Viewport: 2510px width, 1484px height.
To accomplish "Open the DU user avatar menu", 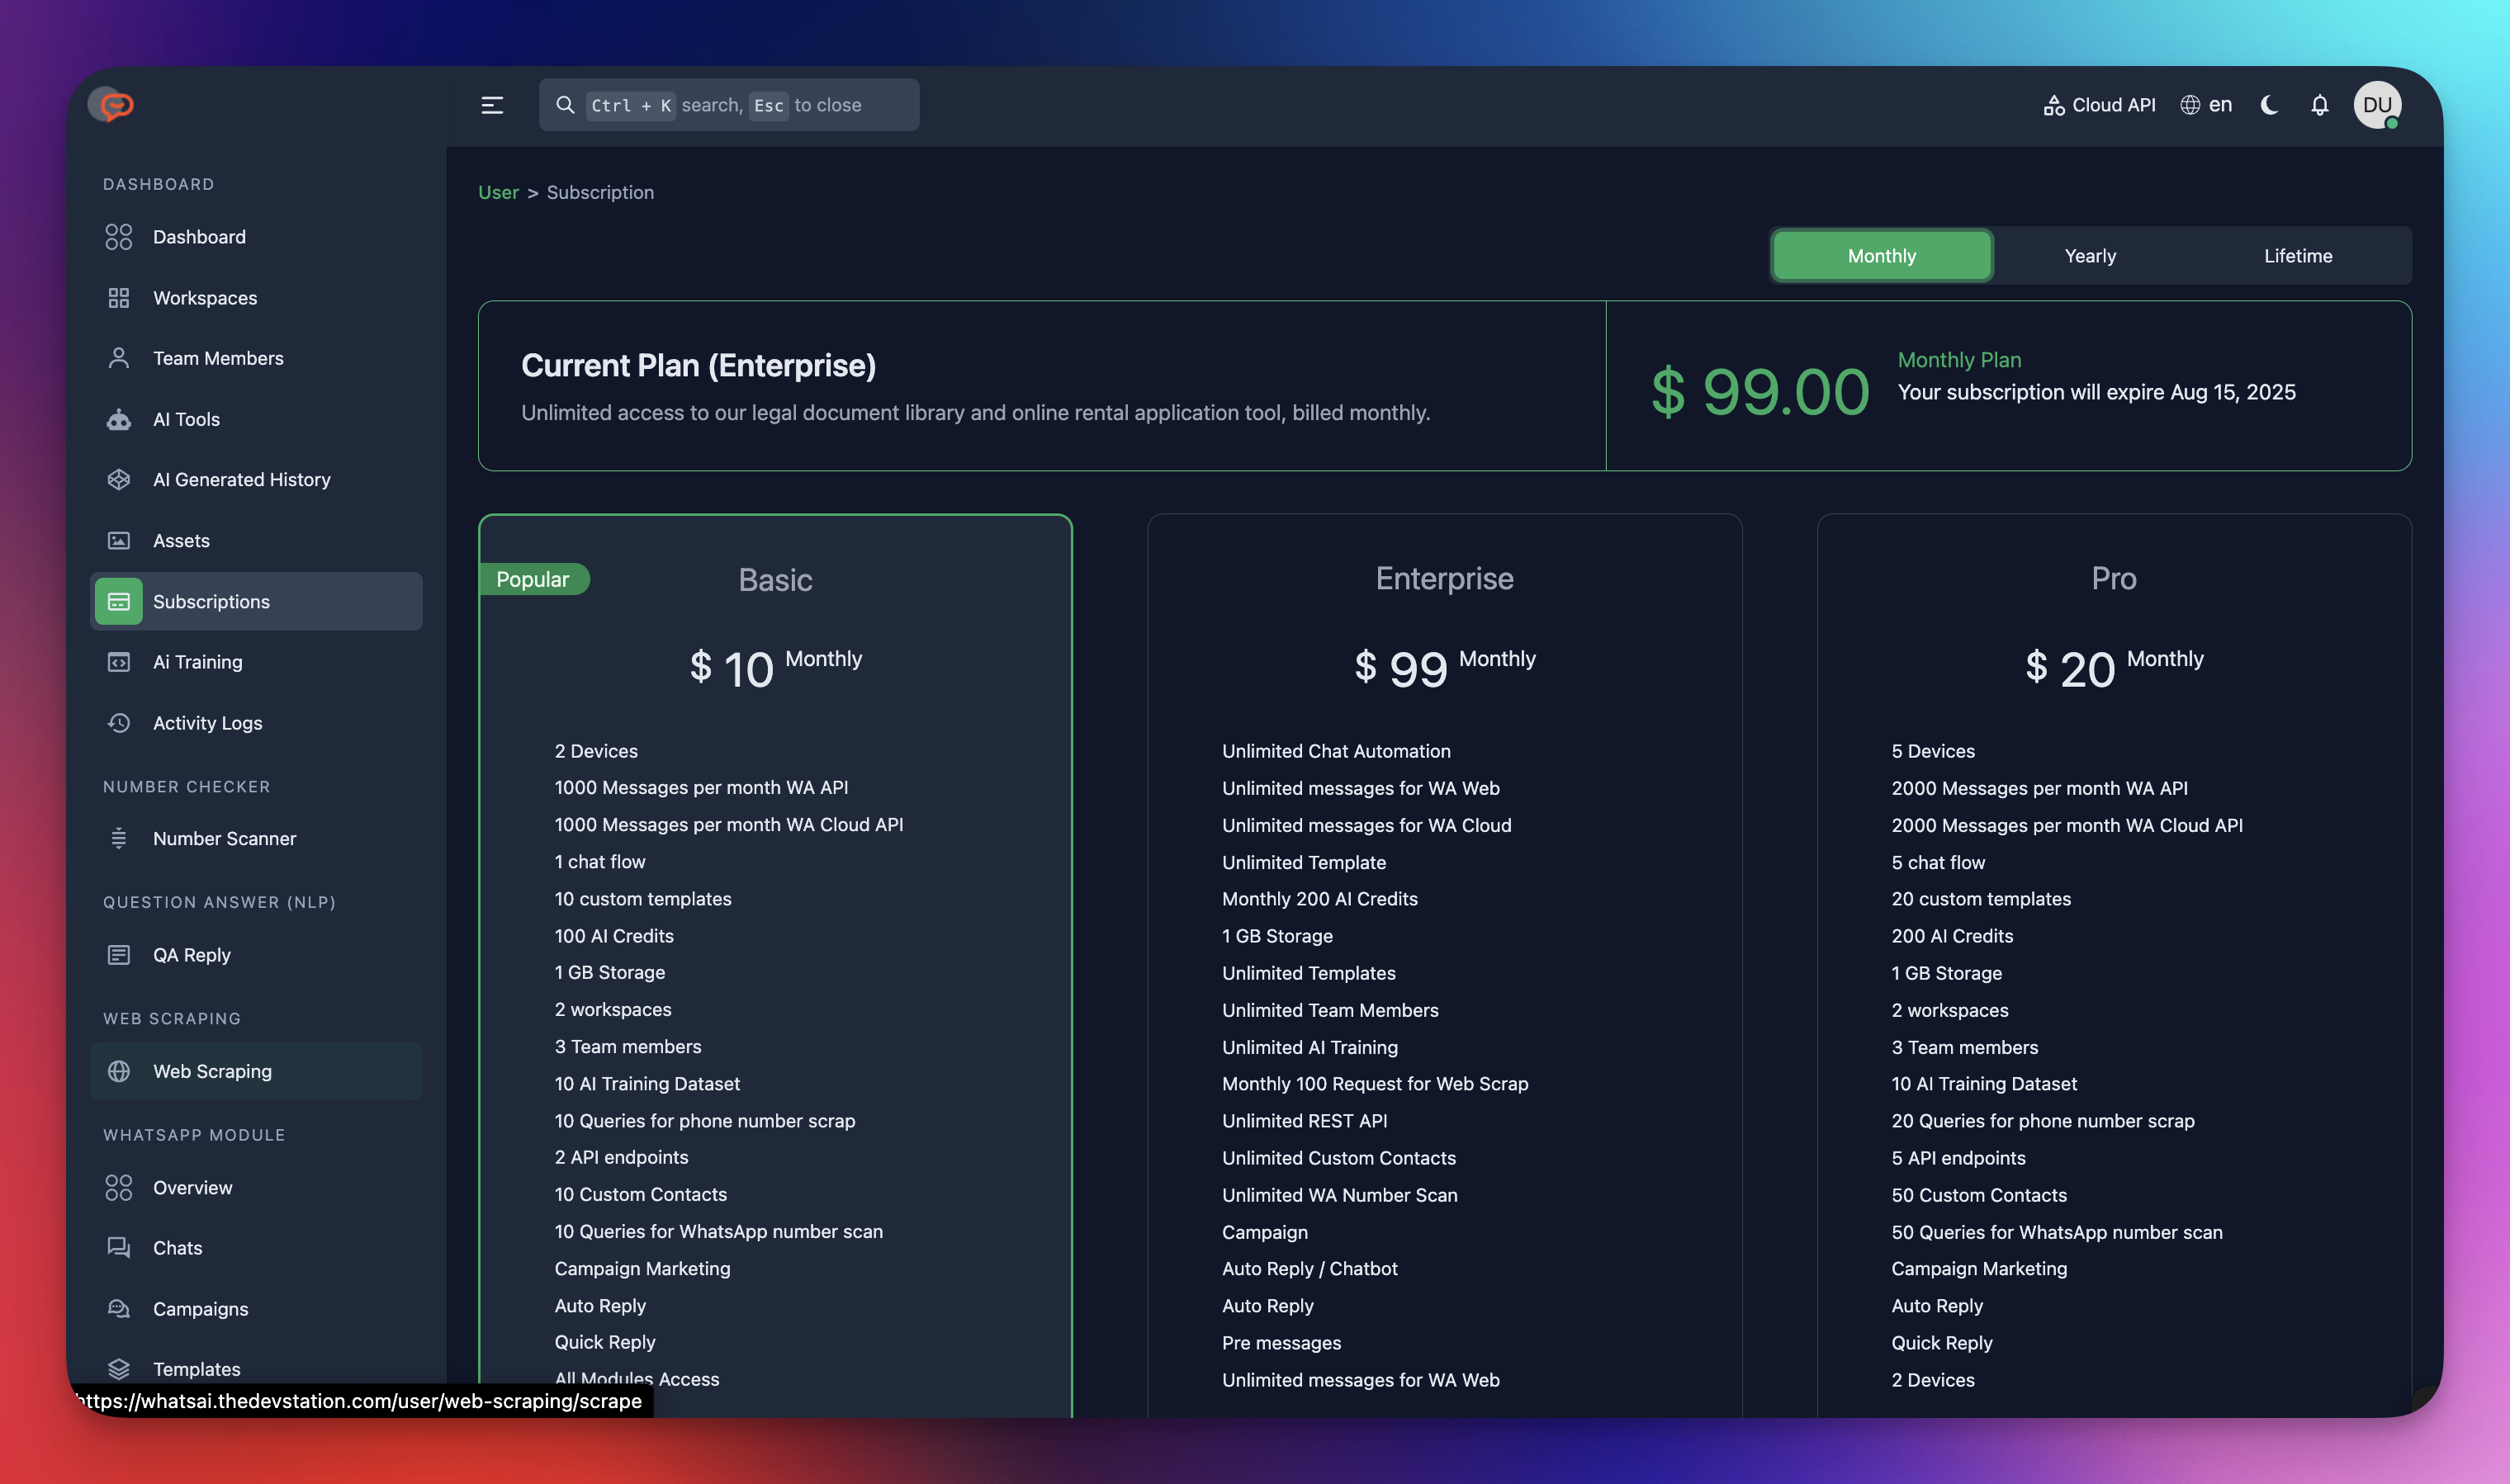I will pyautogui.click(x=2376, y=105).
